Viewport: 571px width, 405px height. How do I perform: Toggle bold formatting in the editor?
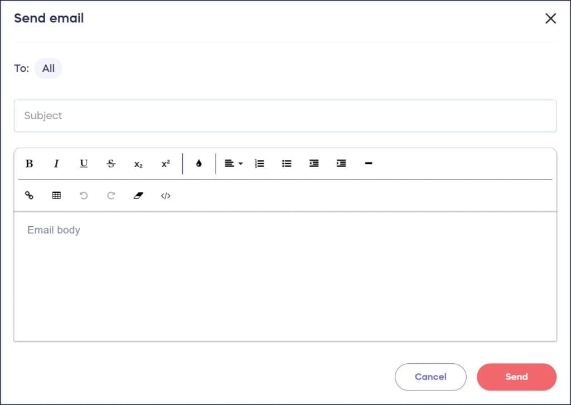(29, 163)
